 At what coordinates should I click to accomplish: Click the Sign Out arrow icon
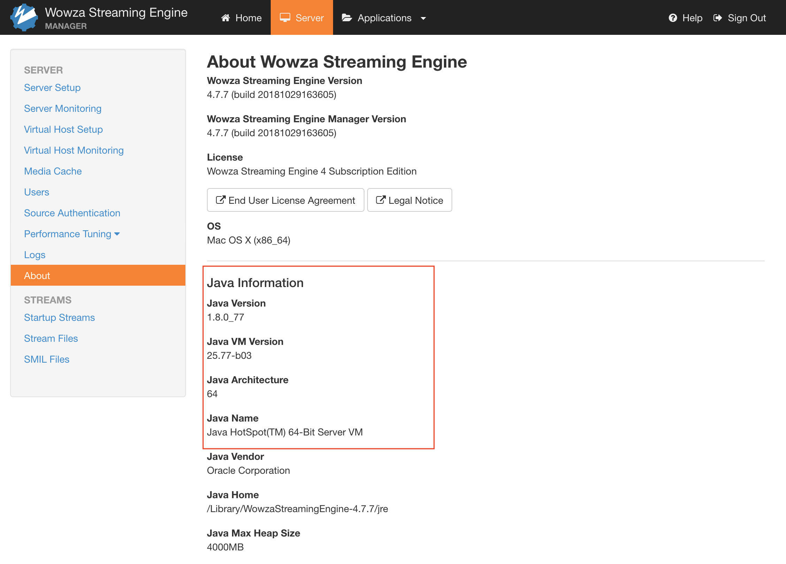[x=717, y=18]
